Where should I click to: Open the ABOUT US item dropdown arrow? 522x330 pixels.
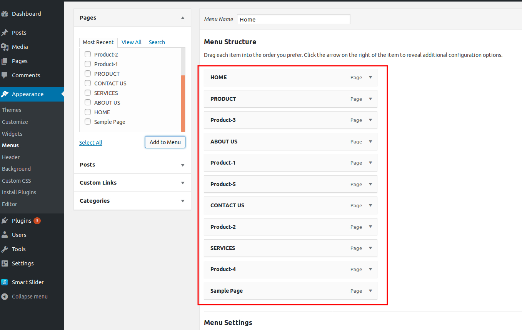(370, 142)
